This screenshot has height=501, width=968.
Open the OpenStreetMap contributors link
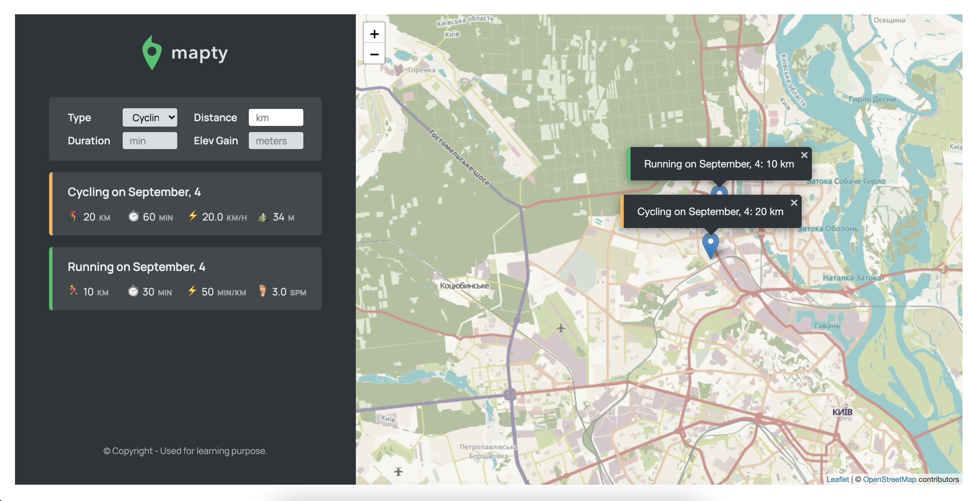pyautogui.click(x=890, y=479)
